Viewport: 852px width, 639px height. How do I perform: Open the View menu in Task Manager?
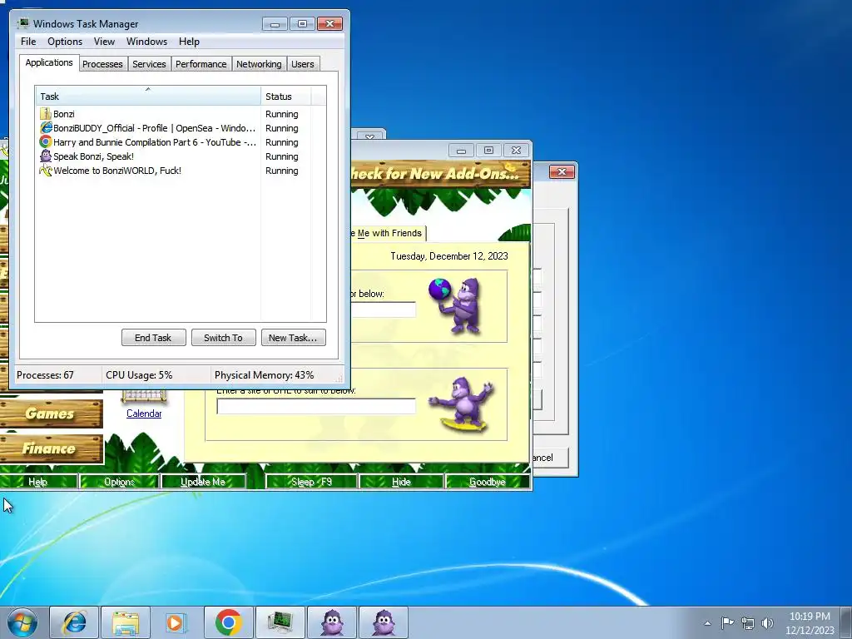(104, 42)
